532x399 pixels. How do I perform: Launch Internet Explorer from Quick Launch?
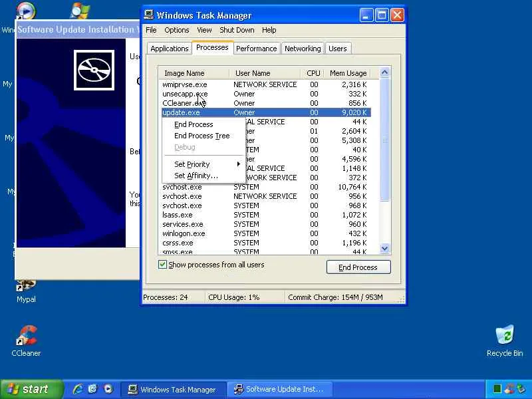click(78, 389)
